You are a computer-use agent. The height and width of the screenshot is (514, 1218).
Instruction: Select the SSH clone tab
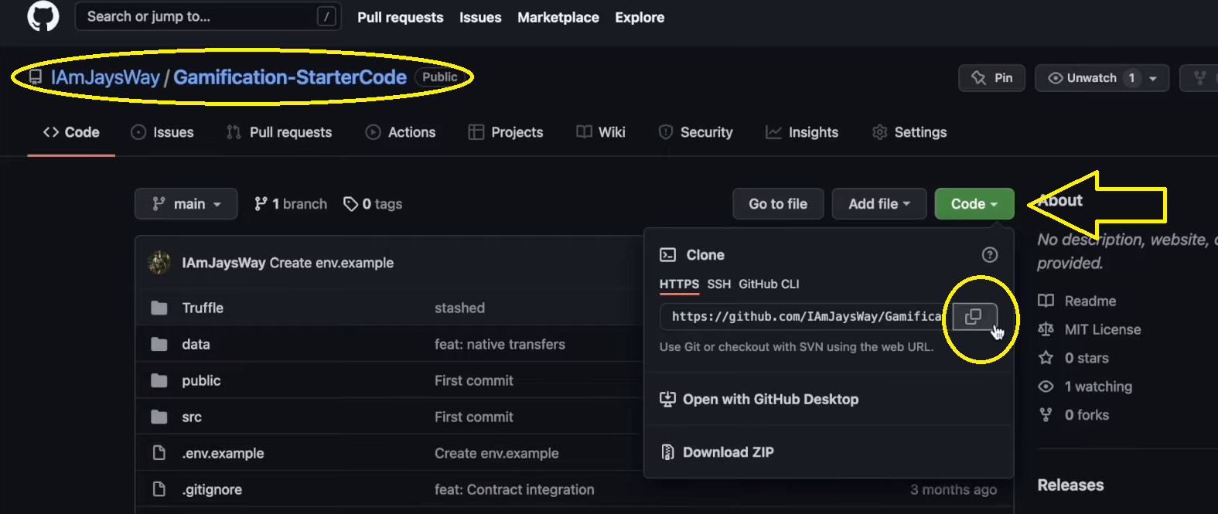point(718,284)
